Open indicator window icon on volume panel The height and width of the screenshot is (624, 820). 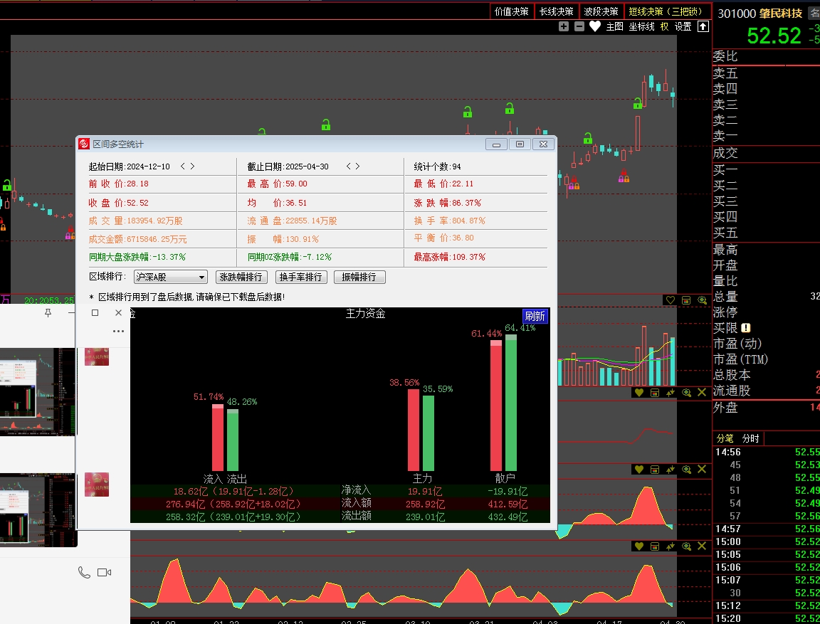(686, 300)
